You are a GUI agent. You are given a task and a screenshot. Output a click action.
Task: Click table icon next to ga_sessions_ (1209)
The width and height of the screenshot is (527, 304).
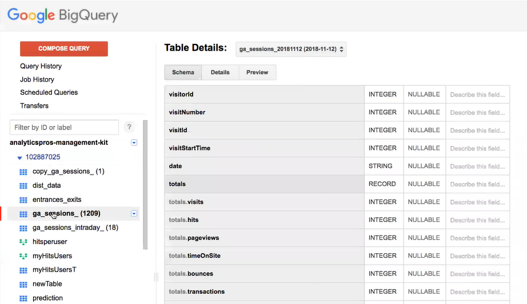23,214
